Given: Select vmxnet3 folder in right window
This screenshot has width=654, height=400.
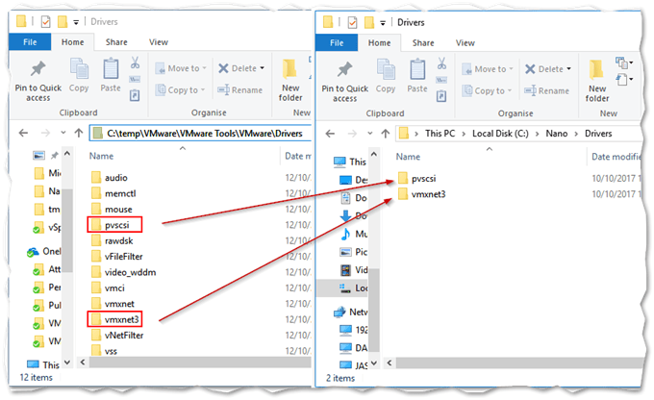Looking at the screenshot, I should [x=421, y=194].
